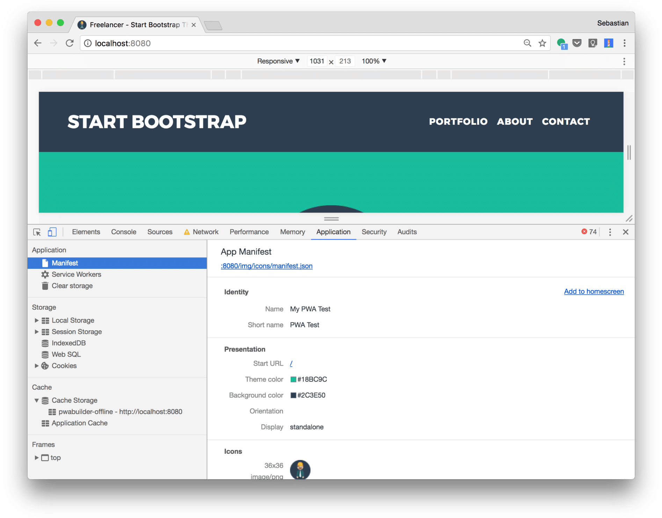Open DevTools three-dot customize menu
Screen dimensions: 662x518
pos(610,232)
